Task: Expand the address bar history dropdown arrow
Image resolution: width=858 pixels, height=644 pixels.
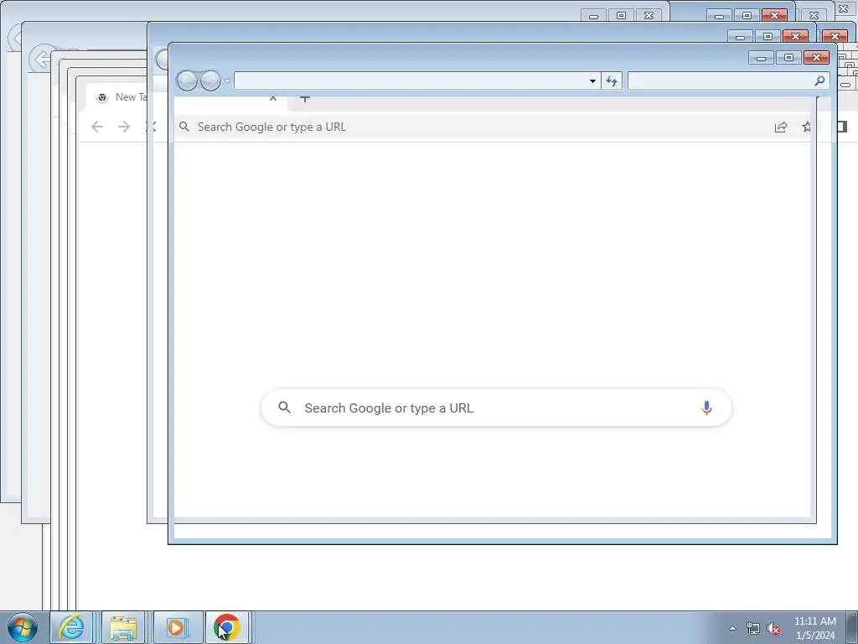Action: pyautogui.click(x=592, y=81)
